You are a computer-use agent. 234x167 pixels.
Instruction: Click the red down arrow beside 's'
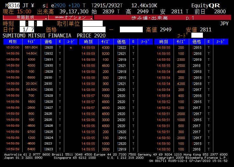[x=47, y=6]
